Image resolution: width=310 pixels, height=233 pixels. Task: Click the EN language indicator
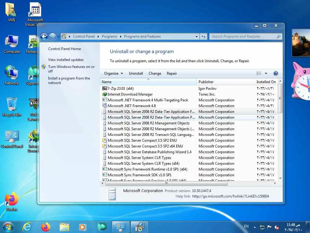[x=246, y=226]
